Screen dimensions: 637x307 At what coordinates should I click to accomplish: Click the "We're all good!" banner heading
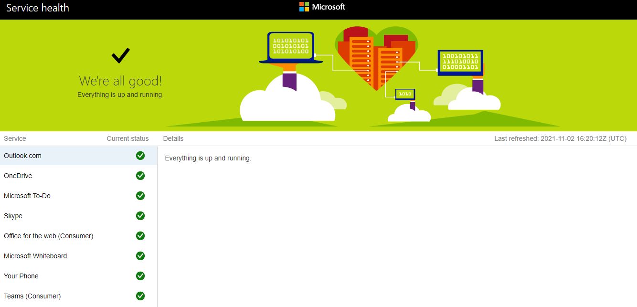tap(120, 81)
